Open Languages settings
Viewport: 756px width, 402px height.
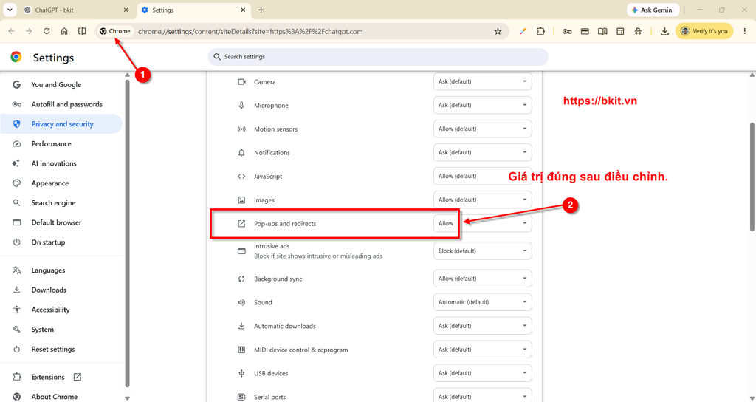tap(61, 270)
